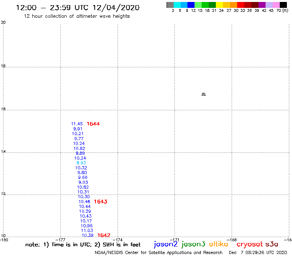Click the jason2 satellite legend label
The height and width of the screenshot is (256, 292).
point(166,244)
